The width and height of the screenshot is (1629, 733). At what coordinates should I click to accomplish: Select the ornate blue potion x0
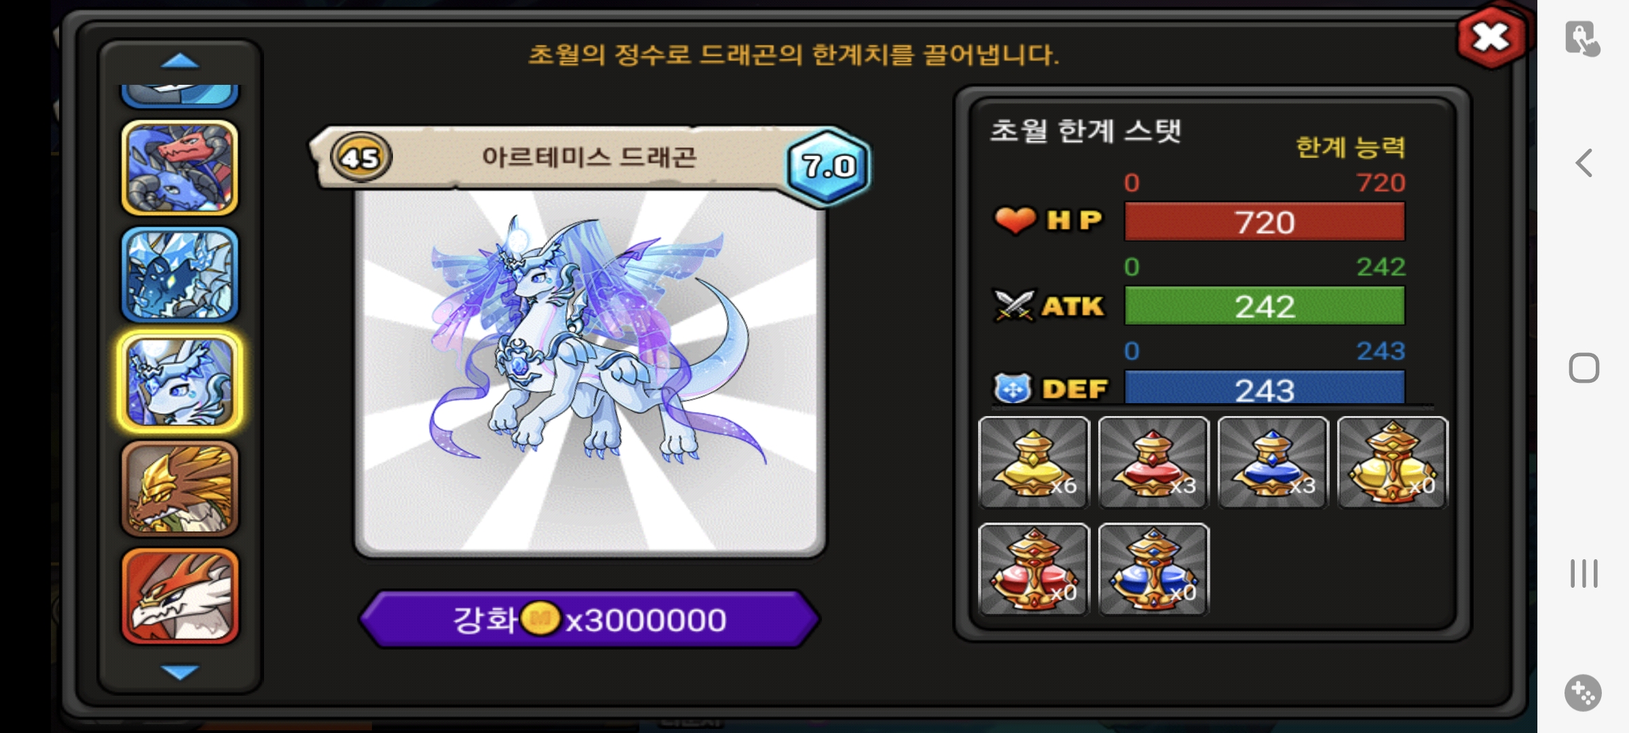(1153, 569)
